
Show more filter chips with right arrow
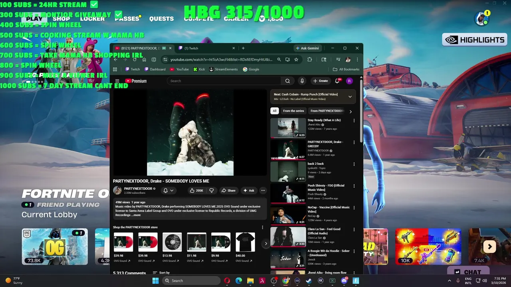tap(351, 112)
